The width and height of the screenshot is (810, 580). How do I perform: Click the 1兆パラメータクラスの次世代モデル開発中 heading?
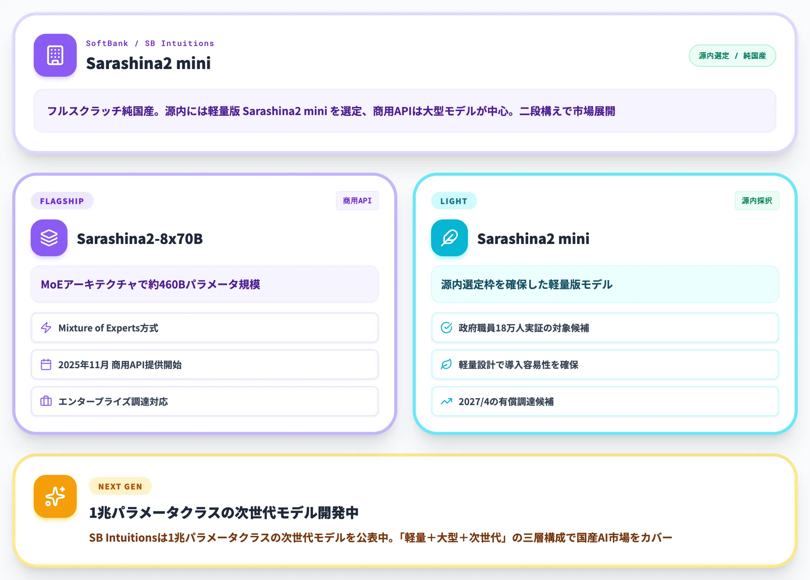click(224, 512)
